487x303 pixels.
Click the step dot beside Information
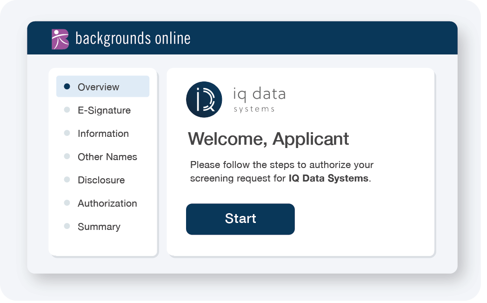click(67, 133)
